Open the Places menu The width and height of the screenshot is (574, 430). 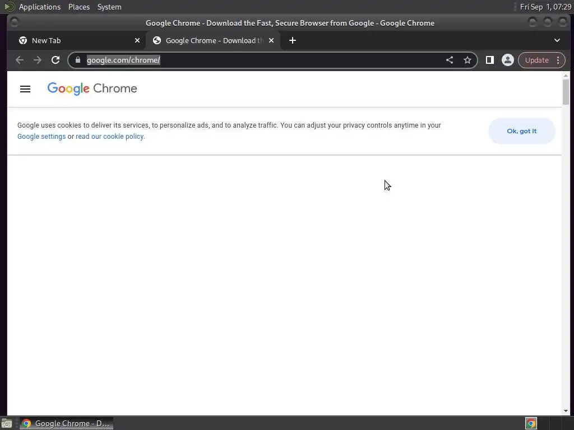(78, 7)
